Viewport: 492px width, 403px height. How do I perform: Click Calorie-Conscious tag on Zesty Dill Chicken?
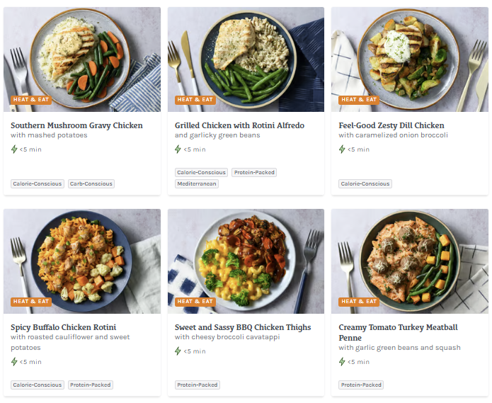click(365, 183)
